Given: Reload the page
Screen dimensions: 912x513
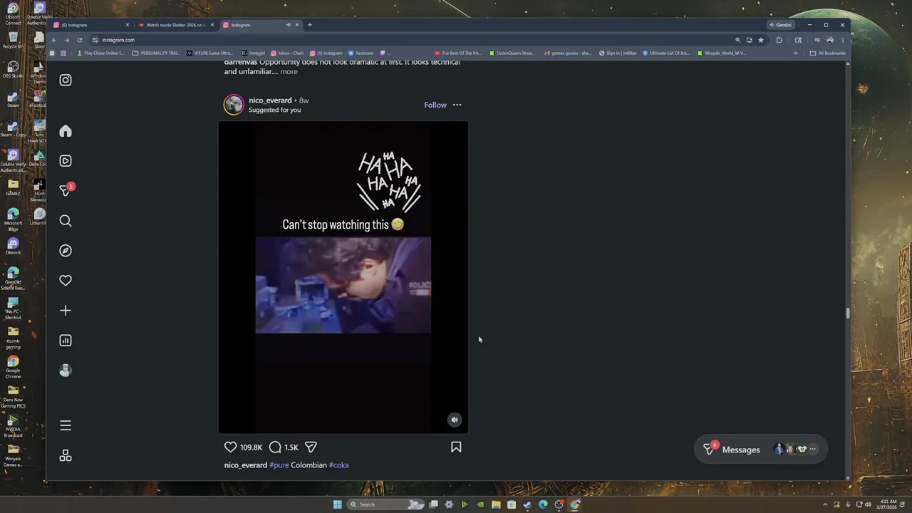Looking at the screenshot, I should tap(79, 40).
